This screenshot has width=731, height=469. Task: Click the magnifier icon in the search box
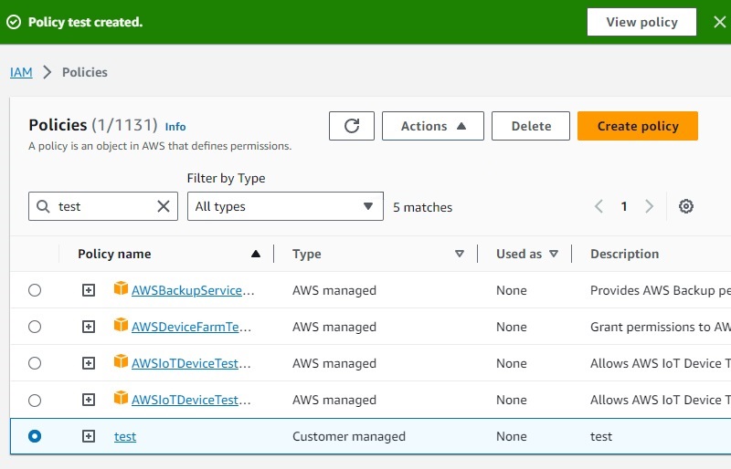click(x=43, y=206)
